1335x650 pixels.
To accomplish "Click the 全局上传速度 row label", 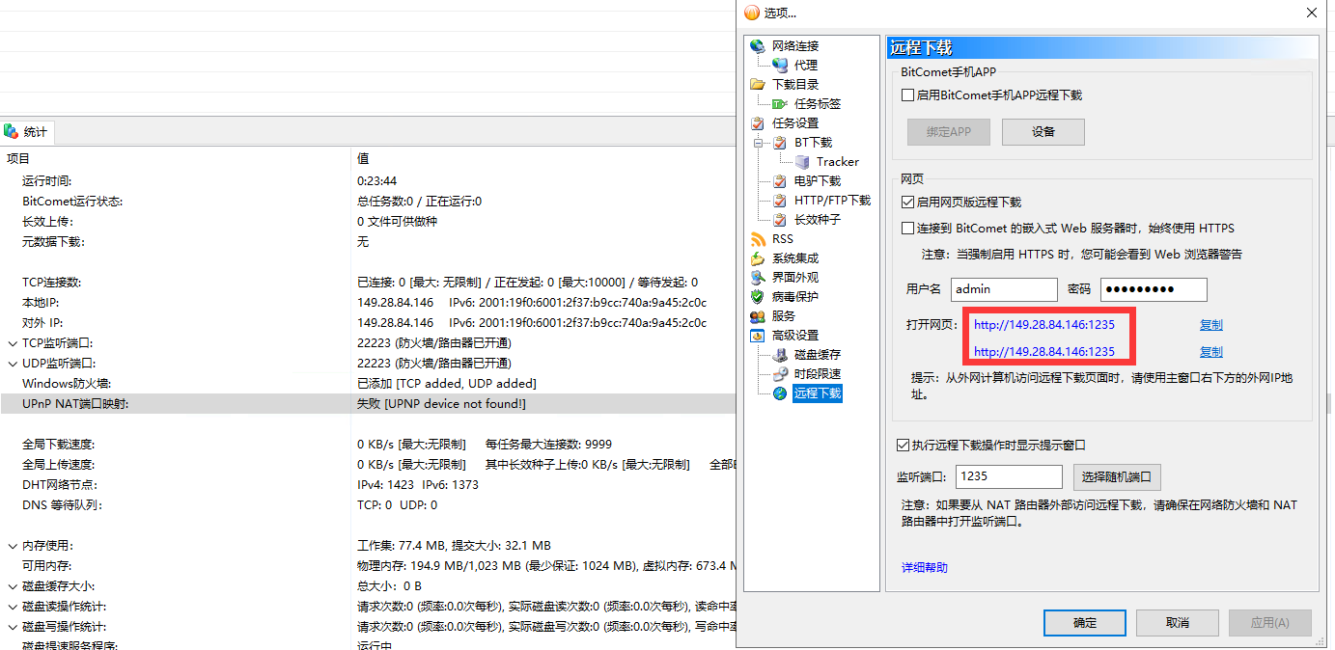I will coord(59,465).
